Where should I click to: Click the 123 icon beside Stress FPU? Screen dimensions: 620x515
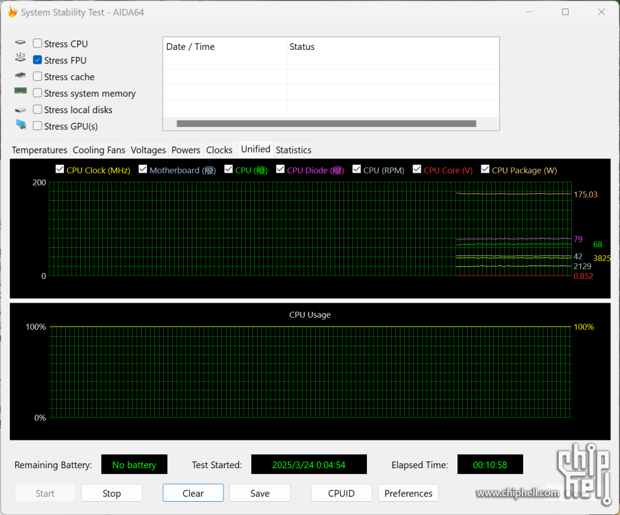pyautogui.click(x=20, y=58)
